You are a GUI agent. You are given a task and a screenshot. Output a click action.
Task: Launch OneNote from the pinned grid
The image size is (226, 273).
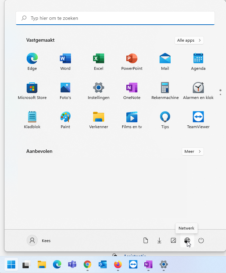132,91
